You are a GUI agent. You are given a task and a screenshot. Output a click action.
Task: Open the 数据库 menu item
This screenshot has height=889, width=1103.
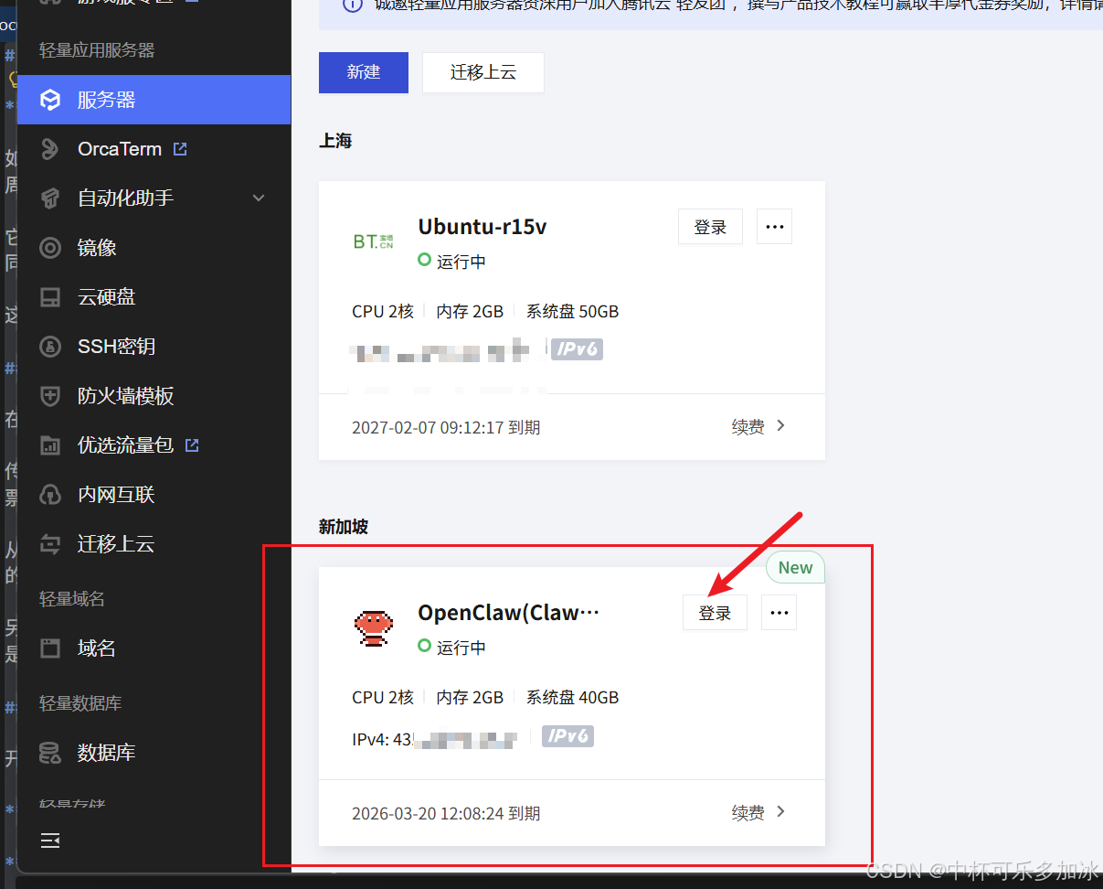point(154,753)
